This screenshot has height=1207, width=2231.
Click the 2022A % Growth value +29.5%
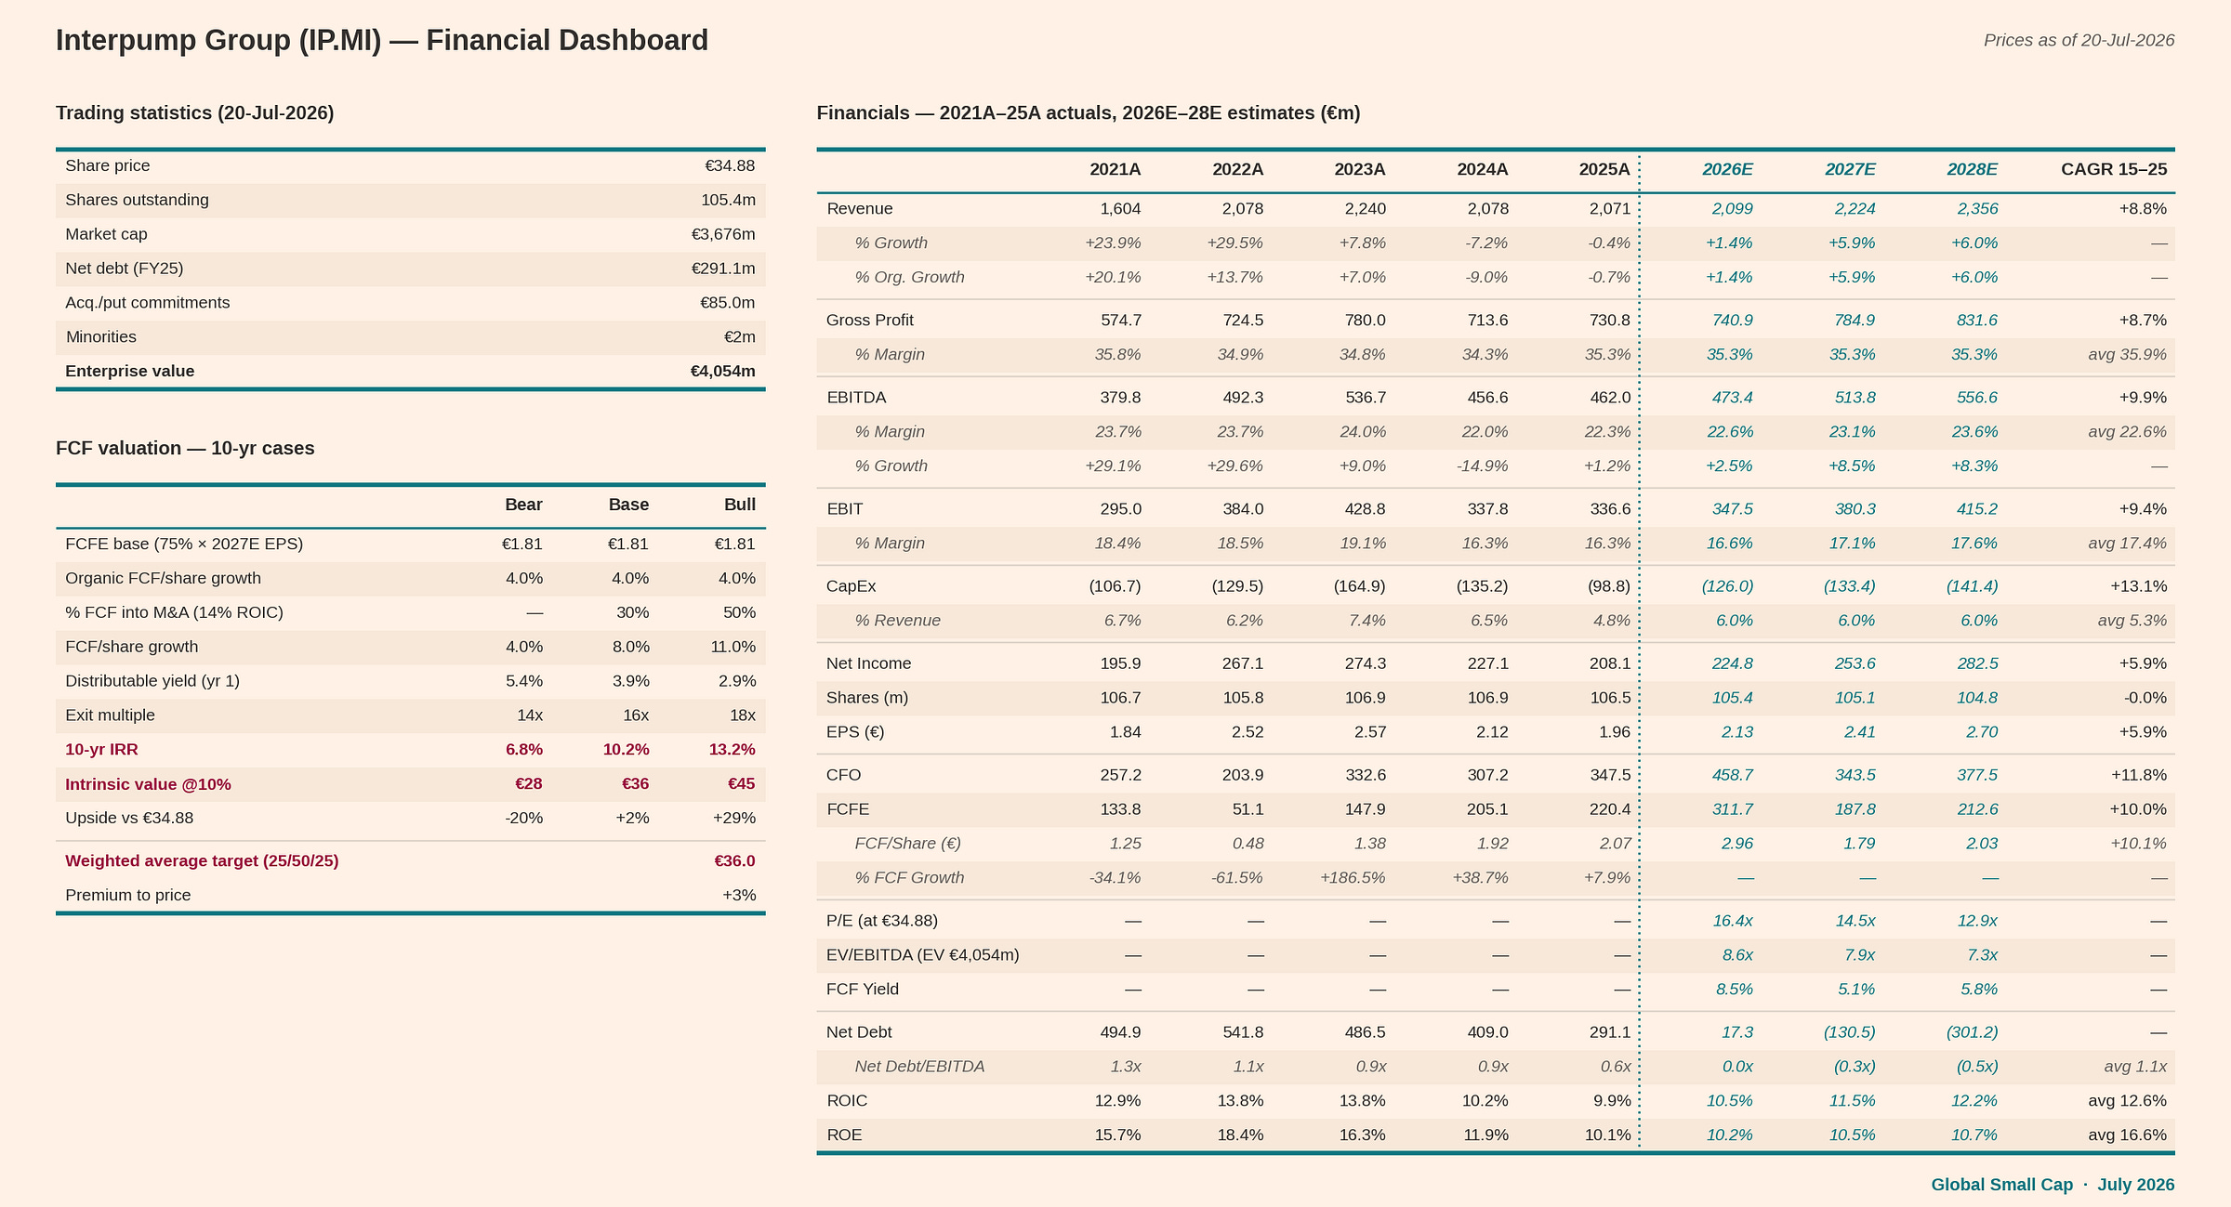pyautogui.click(x=1235, y=244)
